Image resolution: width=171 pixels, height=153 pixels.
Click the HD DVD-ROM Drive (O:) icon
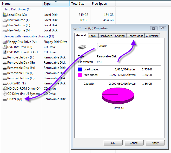tap(4, 89)
